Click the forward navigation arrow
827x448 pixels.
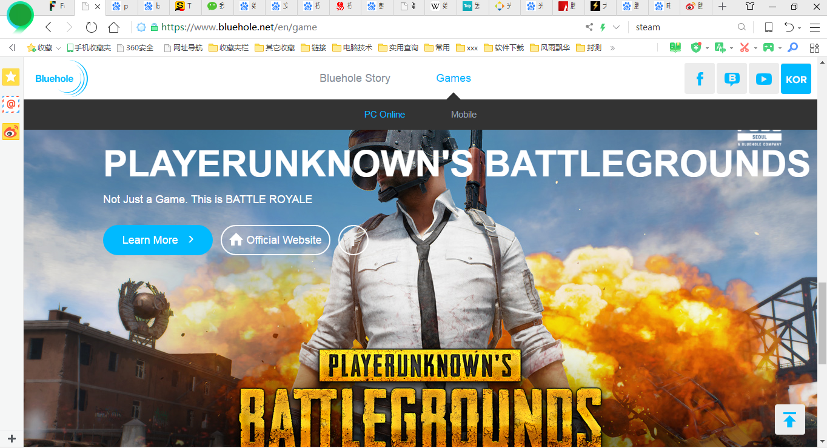[69, 27]
